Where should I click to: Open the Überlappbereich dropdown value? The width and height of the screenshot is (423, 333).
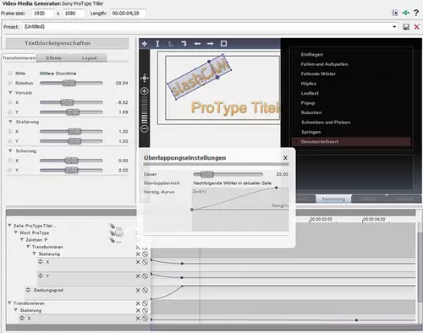[x=232, y=183]
